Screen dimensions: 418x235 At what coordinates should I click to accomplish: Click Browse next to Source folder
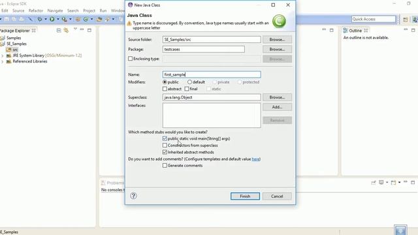[x=277, y=39]
